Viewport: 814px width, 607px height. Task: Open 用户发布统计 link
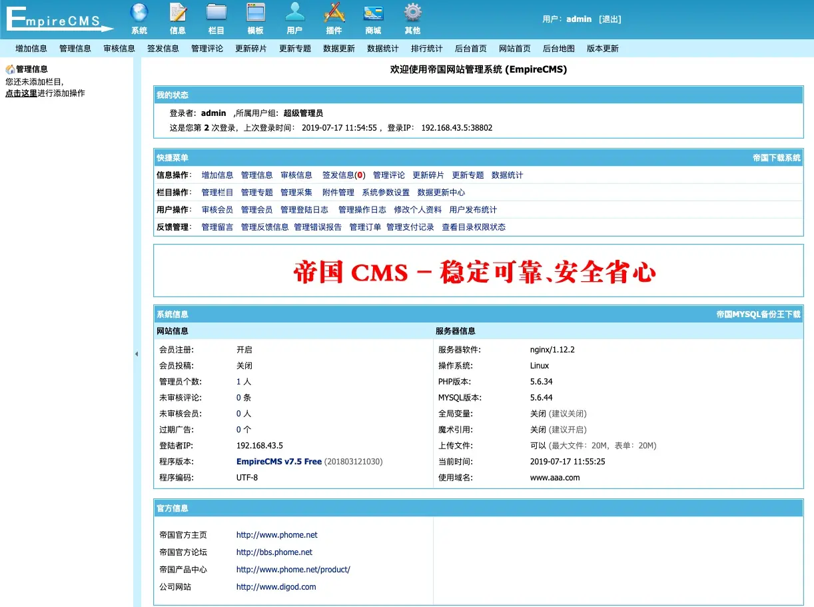(473, 210)
